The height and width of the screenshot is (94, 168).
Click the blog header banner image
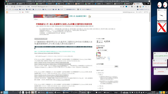tap(51, 16)
